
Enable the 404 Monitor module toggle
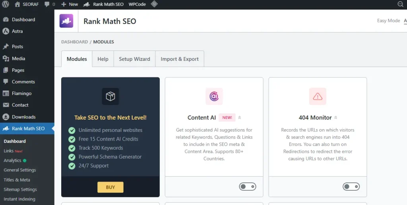(x=351, y=187)
